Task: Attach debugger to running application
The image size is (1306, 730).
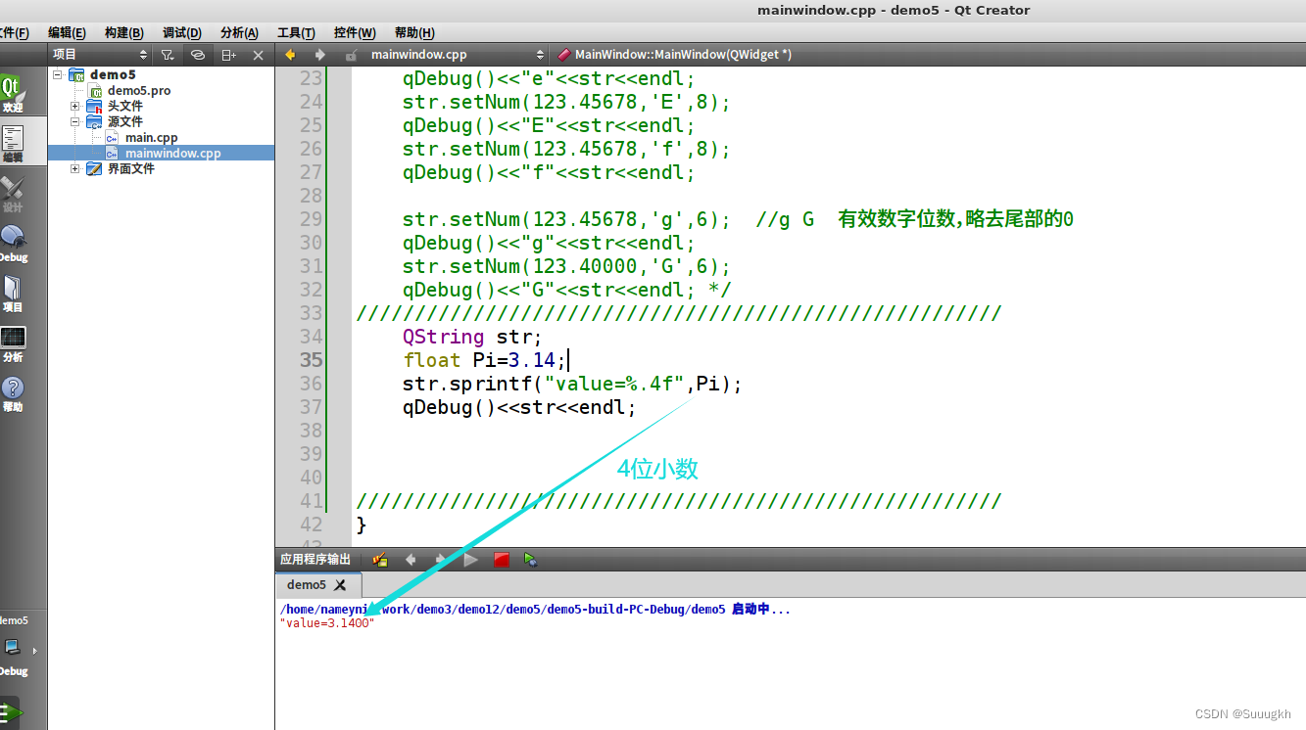Action: tap(530, 560)
